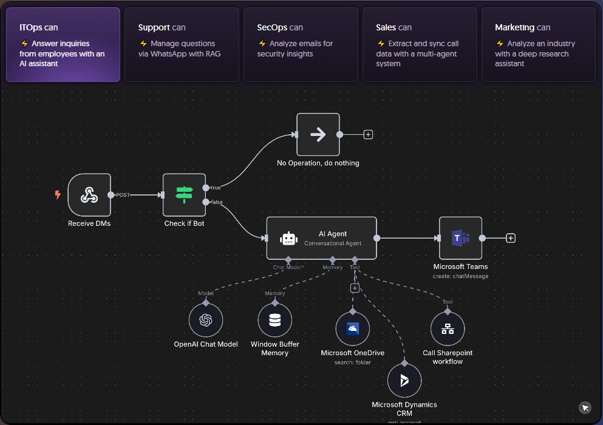Add a tool via the AI Agent Tool plus
Image resolution: width=603 pixels, height=425 pixels.
tap(355, 288)
